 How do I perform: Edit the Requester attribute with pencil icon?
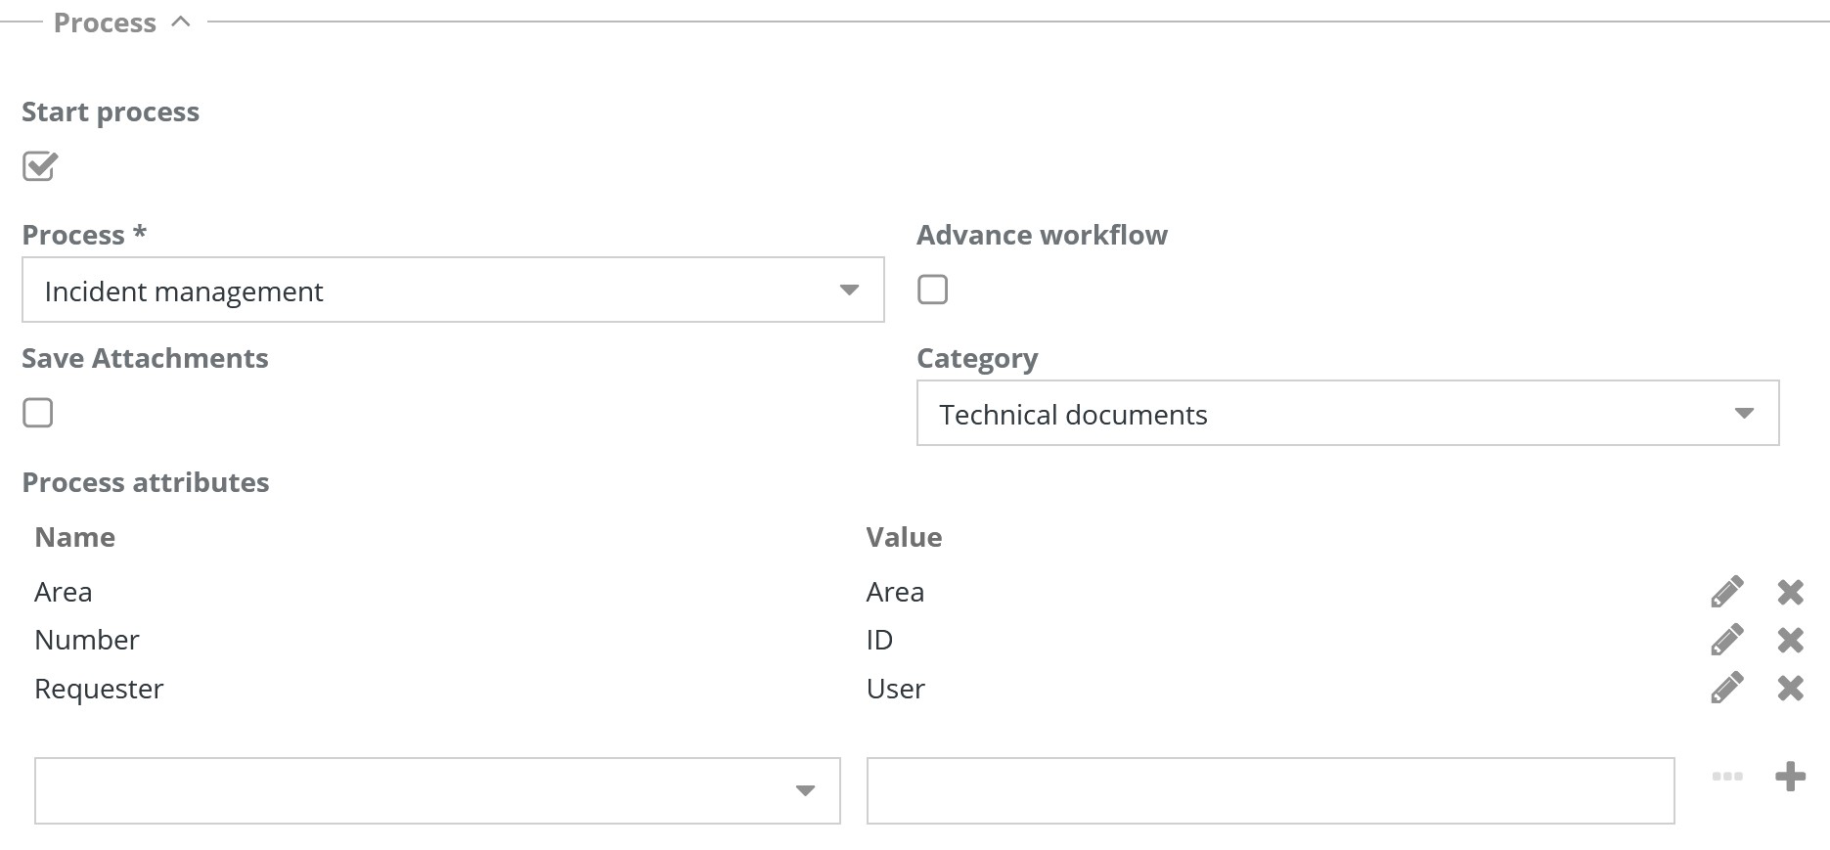tap(1726, 688)
